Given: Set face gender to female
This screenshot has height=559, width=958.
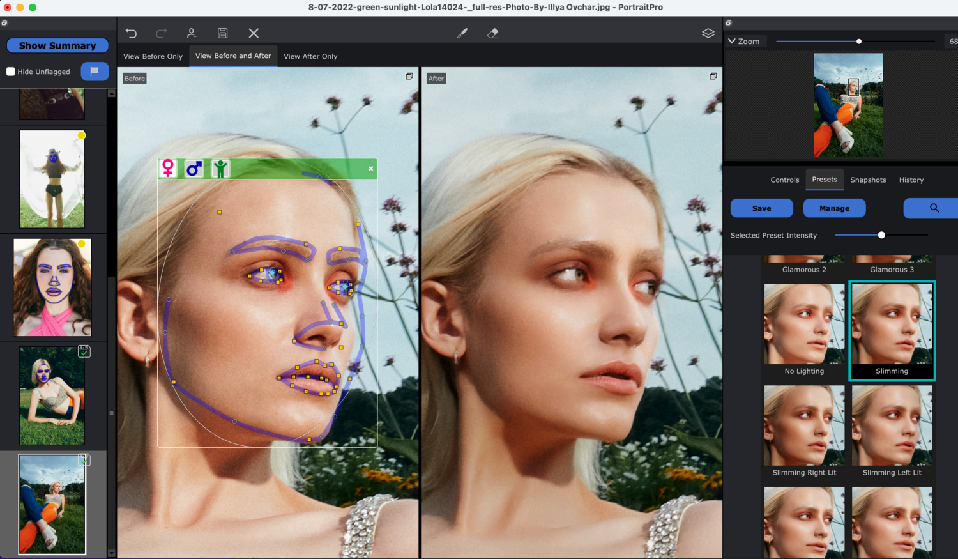Looking at the screenshot, I should pyautogui.click(x=168, y=169).
